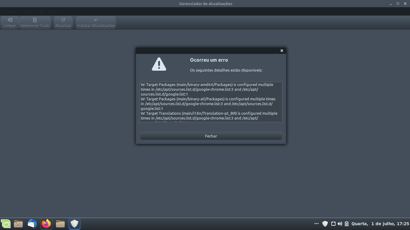Open the file manager folder icon
This screenshot has width=410, height=230.
[60, 224]
